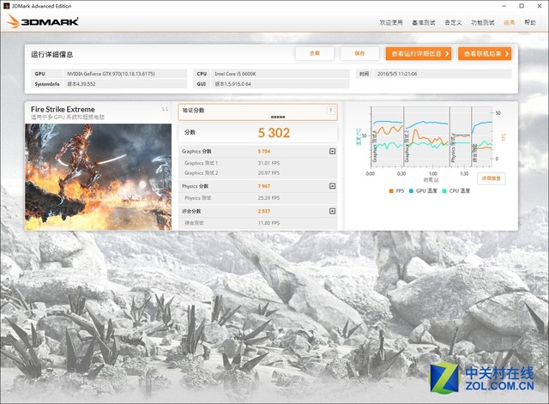Collapse the combined score section

point(332,211)
